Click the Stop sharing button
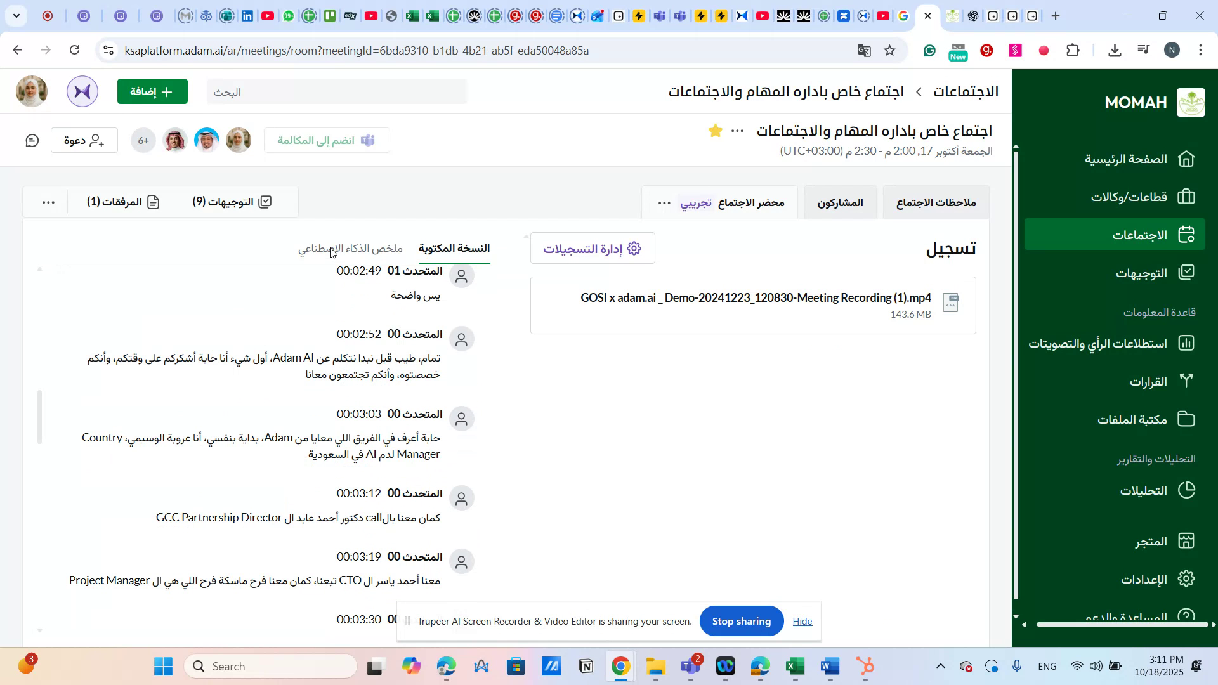Screen dimensions: 1218x685 click(x=741, y=621)
